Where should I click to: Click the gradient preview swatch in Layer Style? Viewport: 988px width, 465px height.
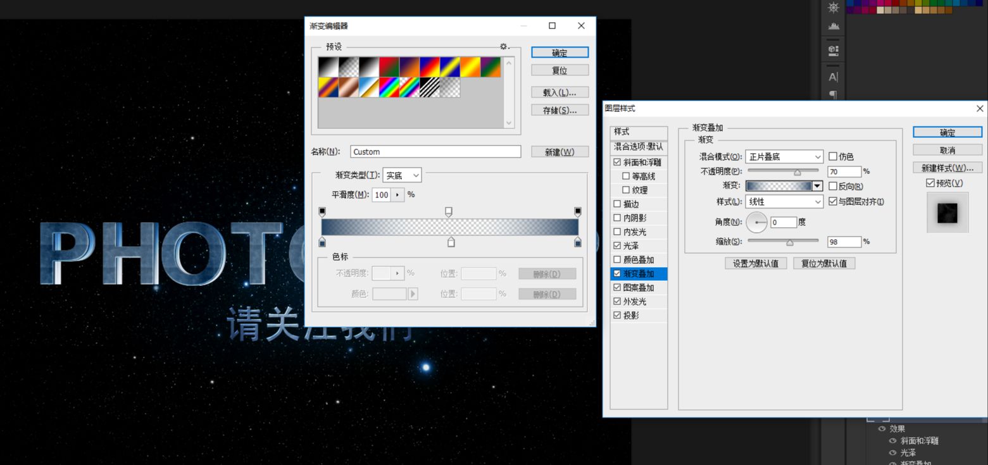tap(779, 186)
